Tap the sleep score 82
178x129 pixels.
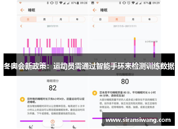(53, 88)
